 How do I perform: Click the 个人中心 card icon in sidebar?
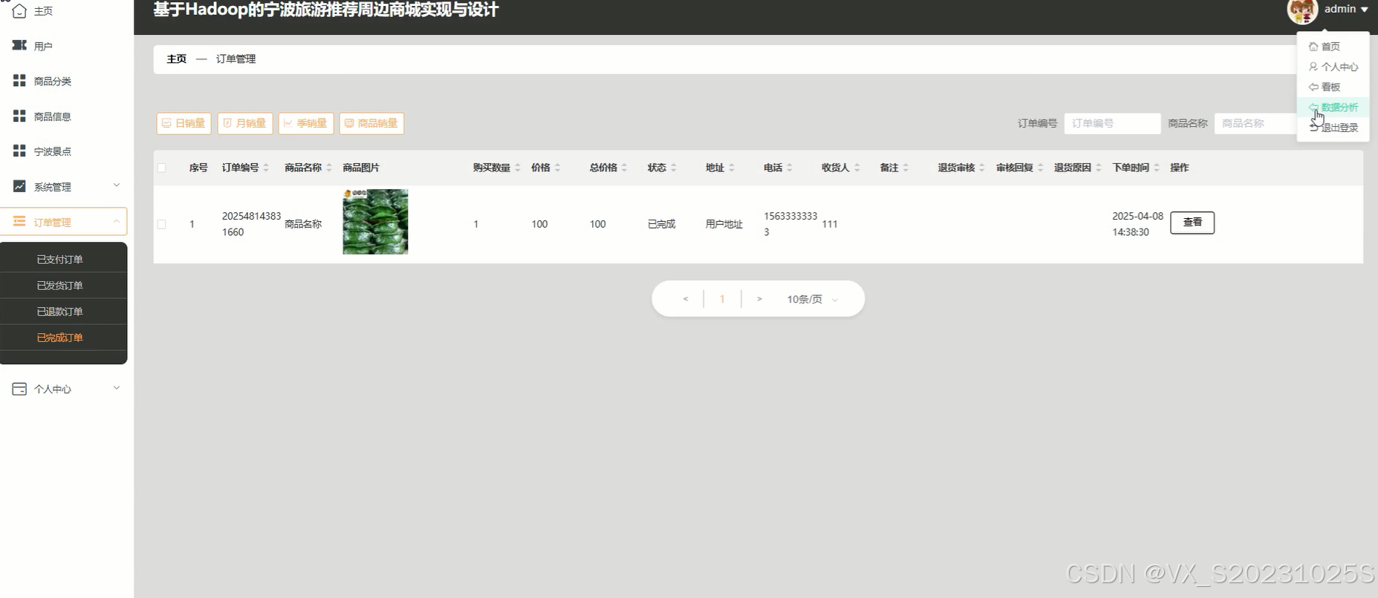pyautogui.click(x=19, y=389)
